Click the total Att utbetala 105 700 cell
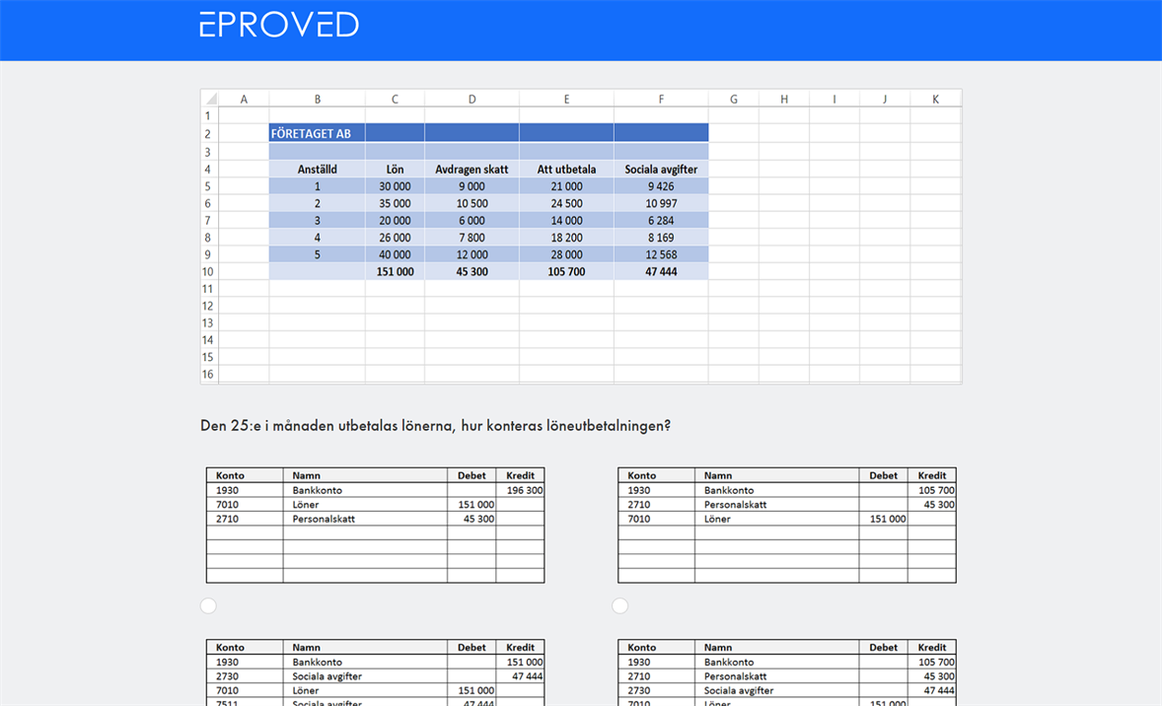1162x706 pixels. 566,271
